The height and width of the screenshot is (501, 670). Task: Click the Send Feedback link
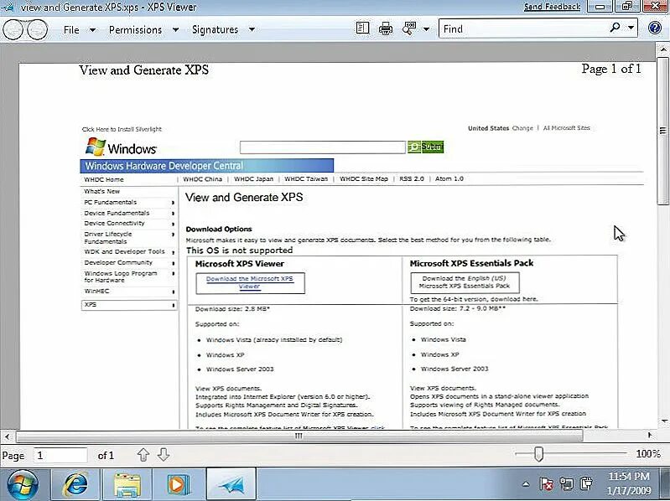coord(552,7)
